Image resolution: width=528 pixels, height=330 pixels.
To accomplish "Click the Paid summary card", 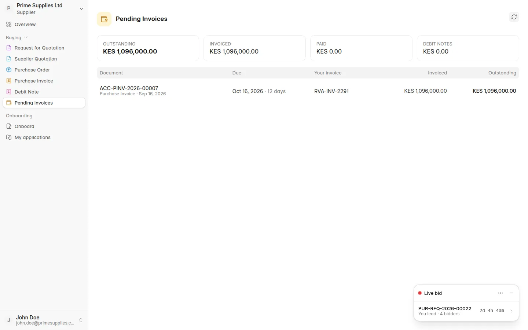I will (x=361, y=48).
